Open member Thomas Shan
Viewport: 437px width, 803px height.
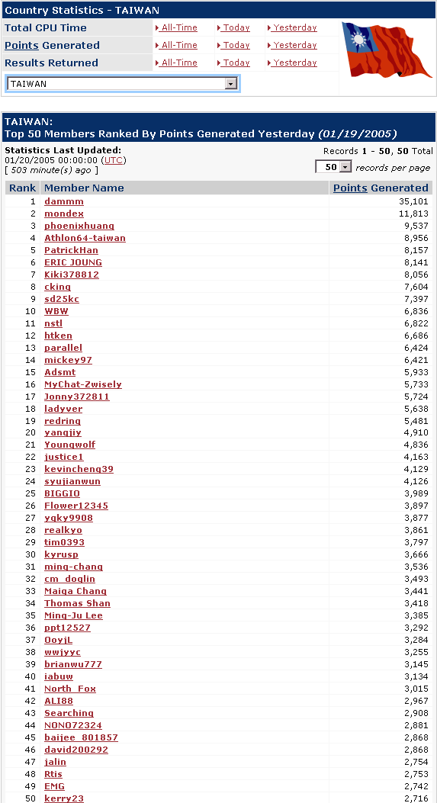77,603
